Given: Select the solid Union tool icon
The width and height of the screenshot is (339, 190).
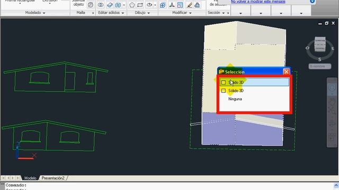Looking at the screenshot, I should click(101, 5).
